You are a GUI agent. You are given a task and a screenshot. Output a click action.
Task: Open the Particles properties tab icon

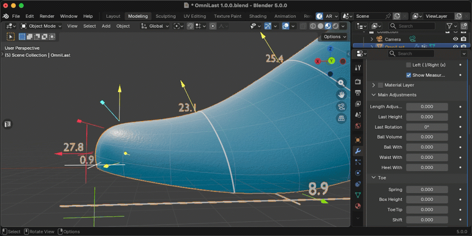point(358,162)
